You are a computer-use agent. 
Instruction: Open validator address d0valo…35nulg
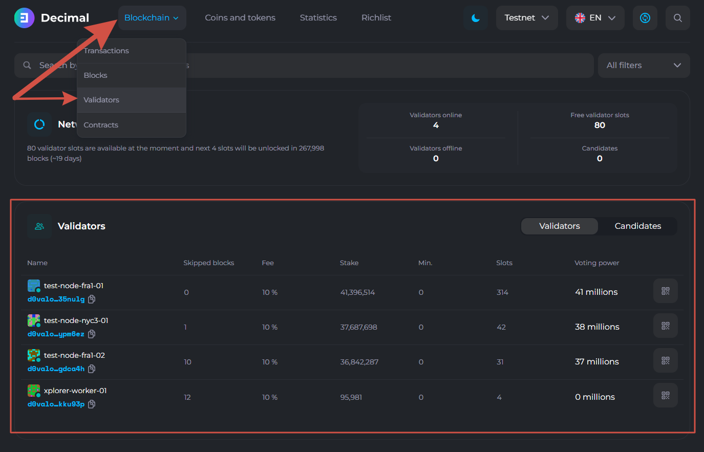(56, 299)
